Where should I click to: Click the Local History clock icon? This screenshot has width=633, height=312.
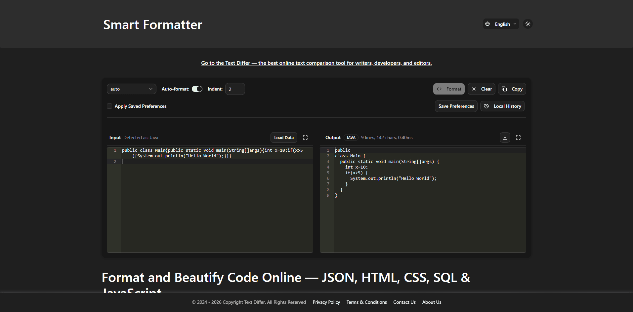click(486, 106)
